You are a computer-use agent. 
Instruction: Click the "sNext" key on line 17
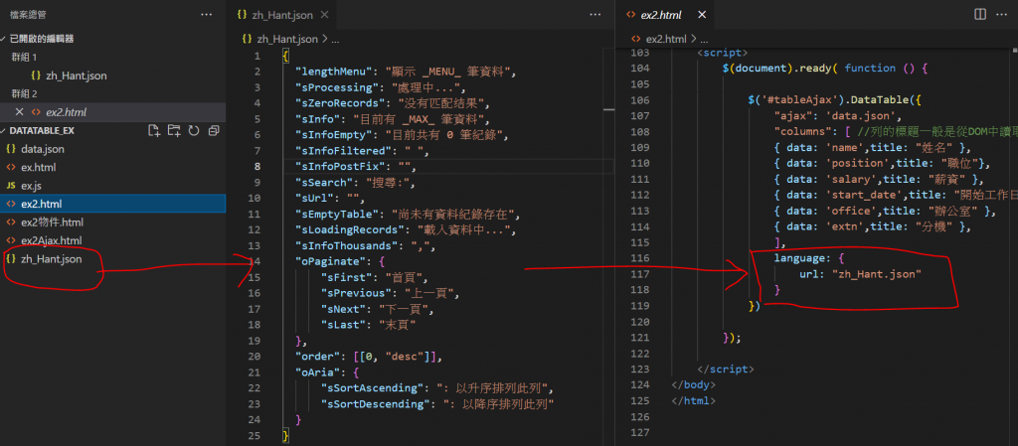(x=343, y=309)
